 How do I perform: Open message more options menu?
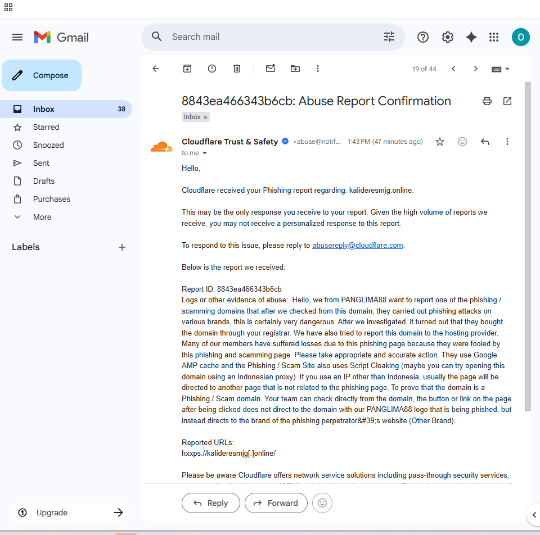pyautogui.click(x=507, y=142)
